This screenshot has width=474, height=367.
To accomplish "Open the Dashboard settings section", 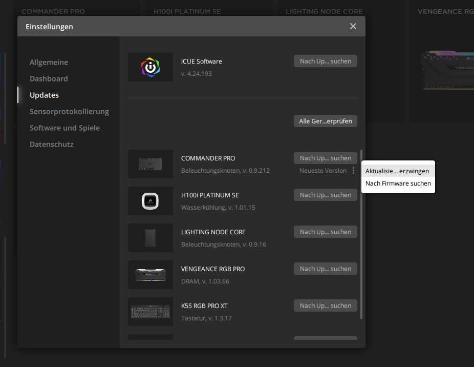I will pos(49,79).
